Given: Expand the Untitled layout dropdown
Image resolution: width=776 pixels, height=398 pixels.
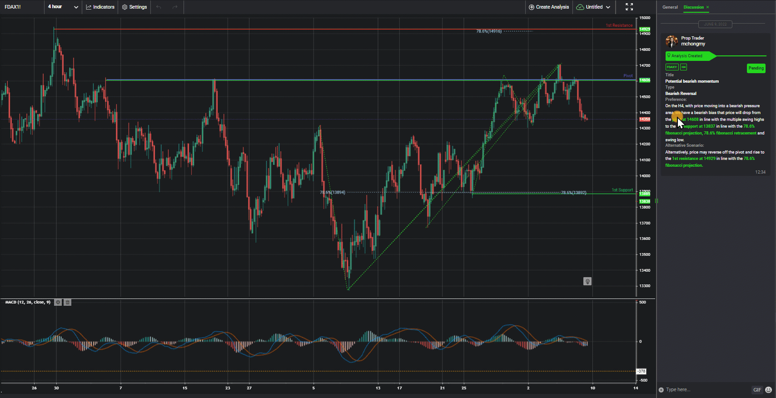Looking at the screenshot, I should click(x=593, y=7).
